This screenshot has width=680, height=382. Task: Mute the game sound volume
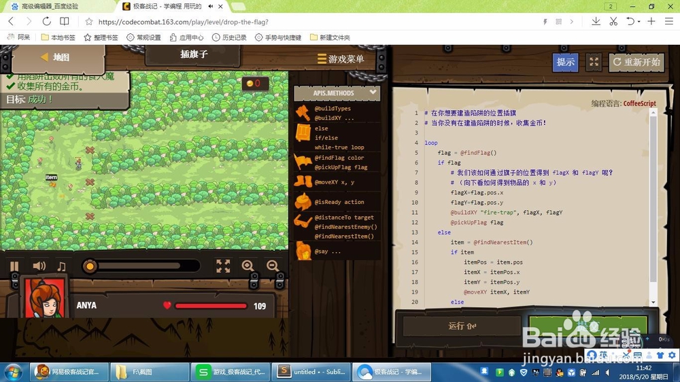click(x=39, y=265)
